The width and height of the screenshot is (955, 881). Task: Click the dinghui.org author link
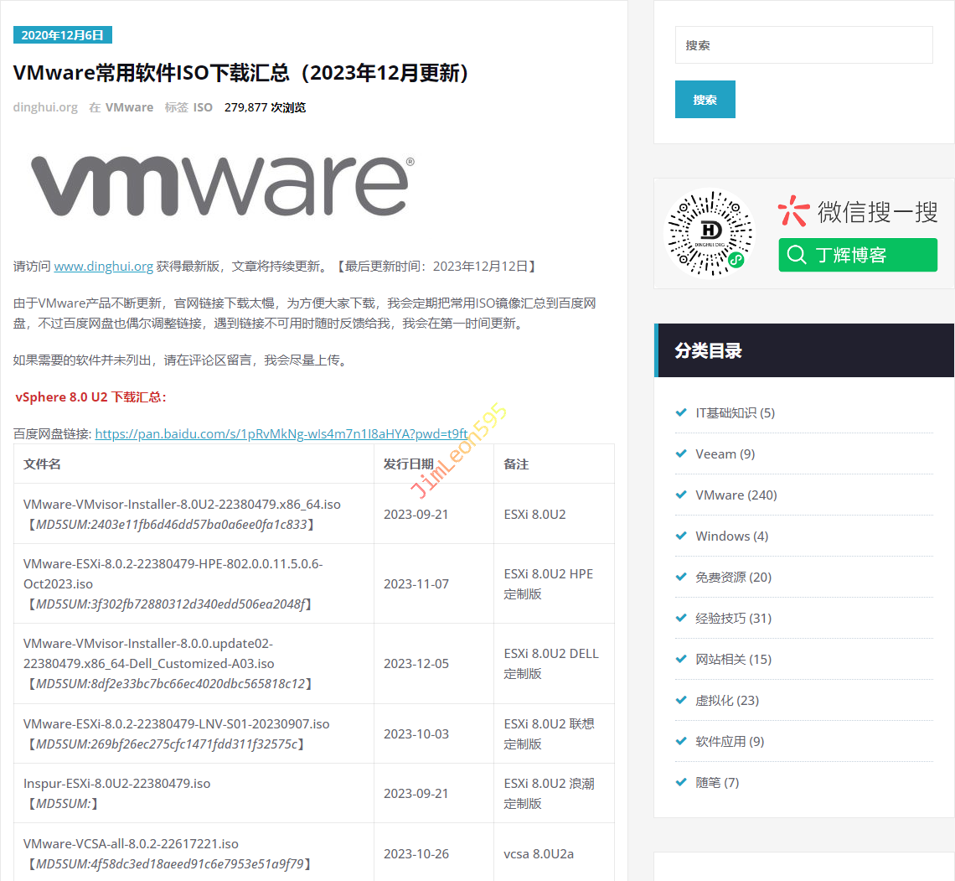(x=45, y=107)
